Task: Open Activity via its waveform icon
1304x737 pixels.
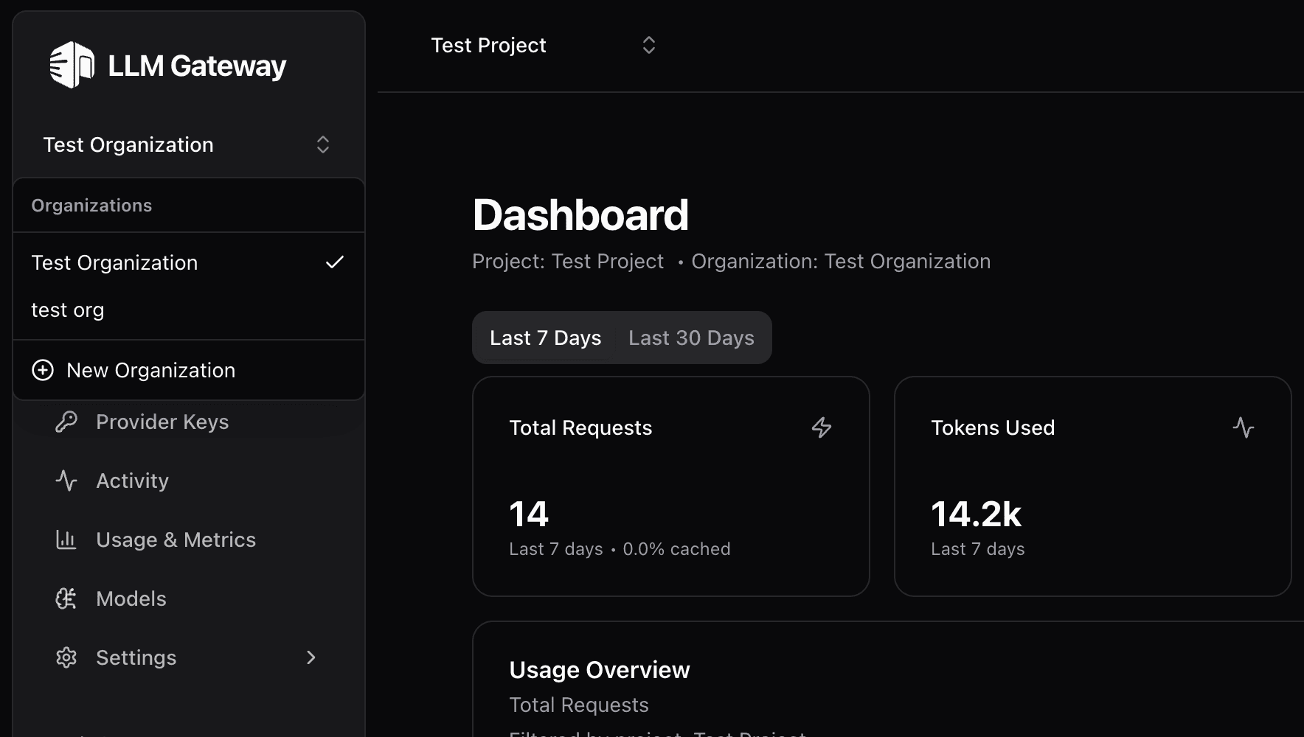Action: click(66, 480)
